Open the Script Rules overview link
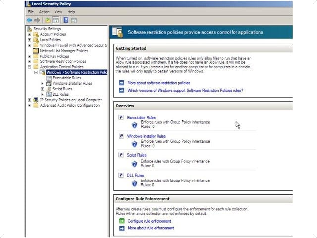 pos(137,155)
